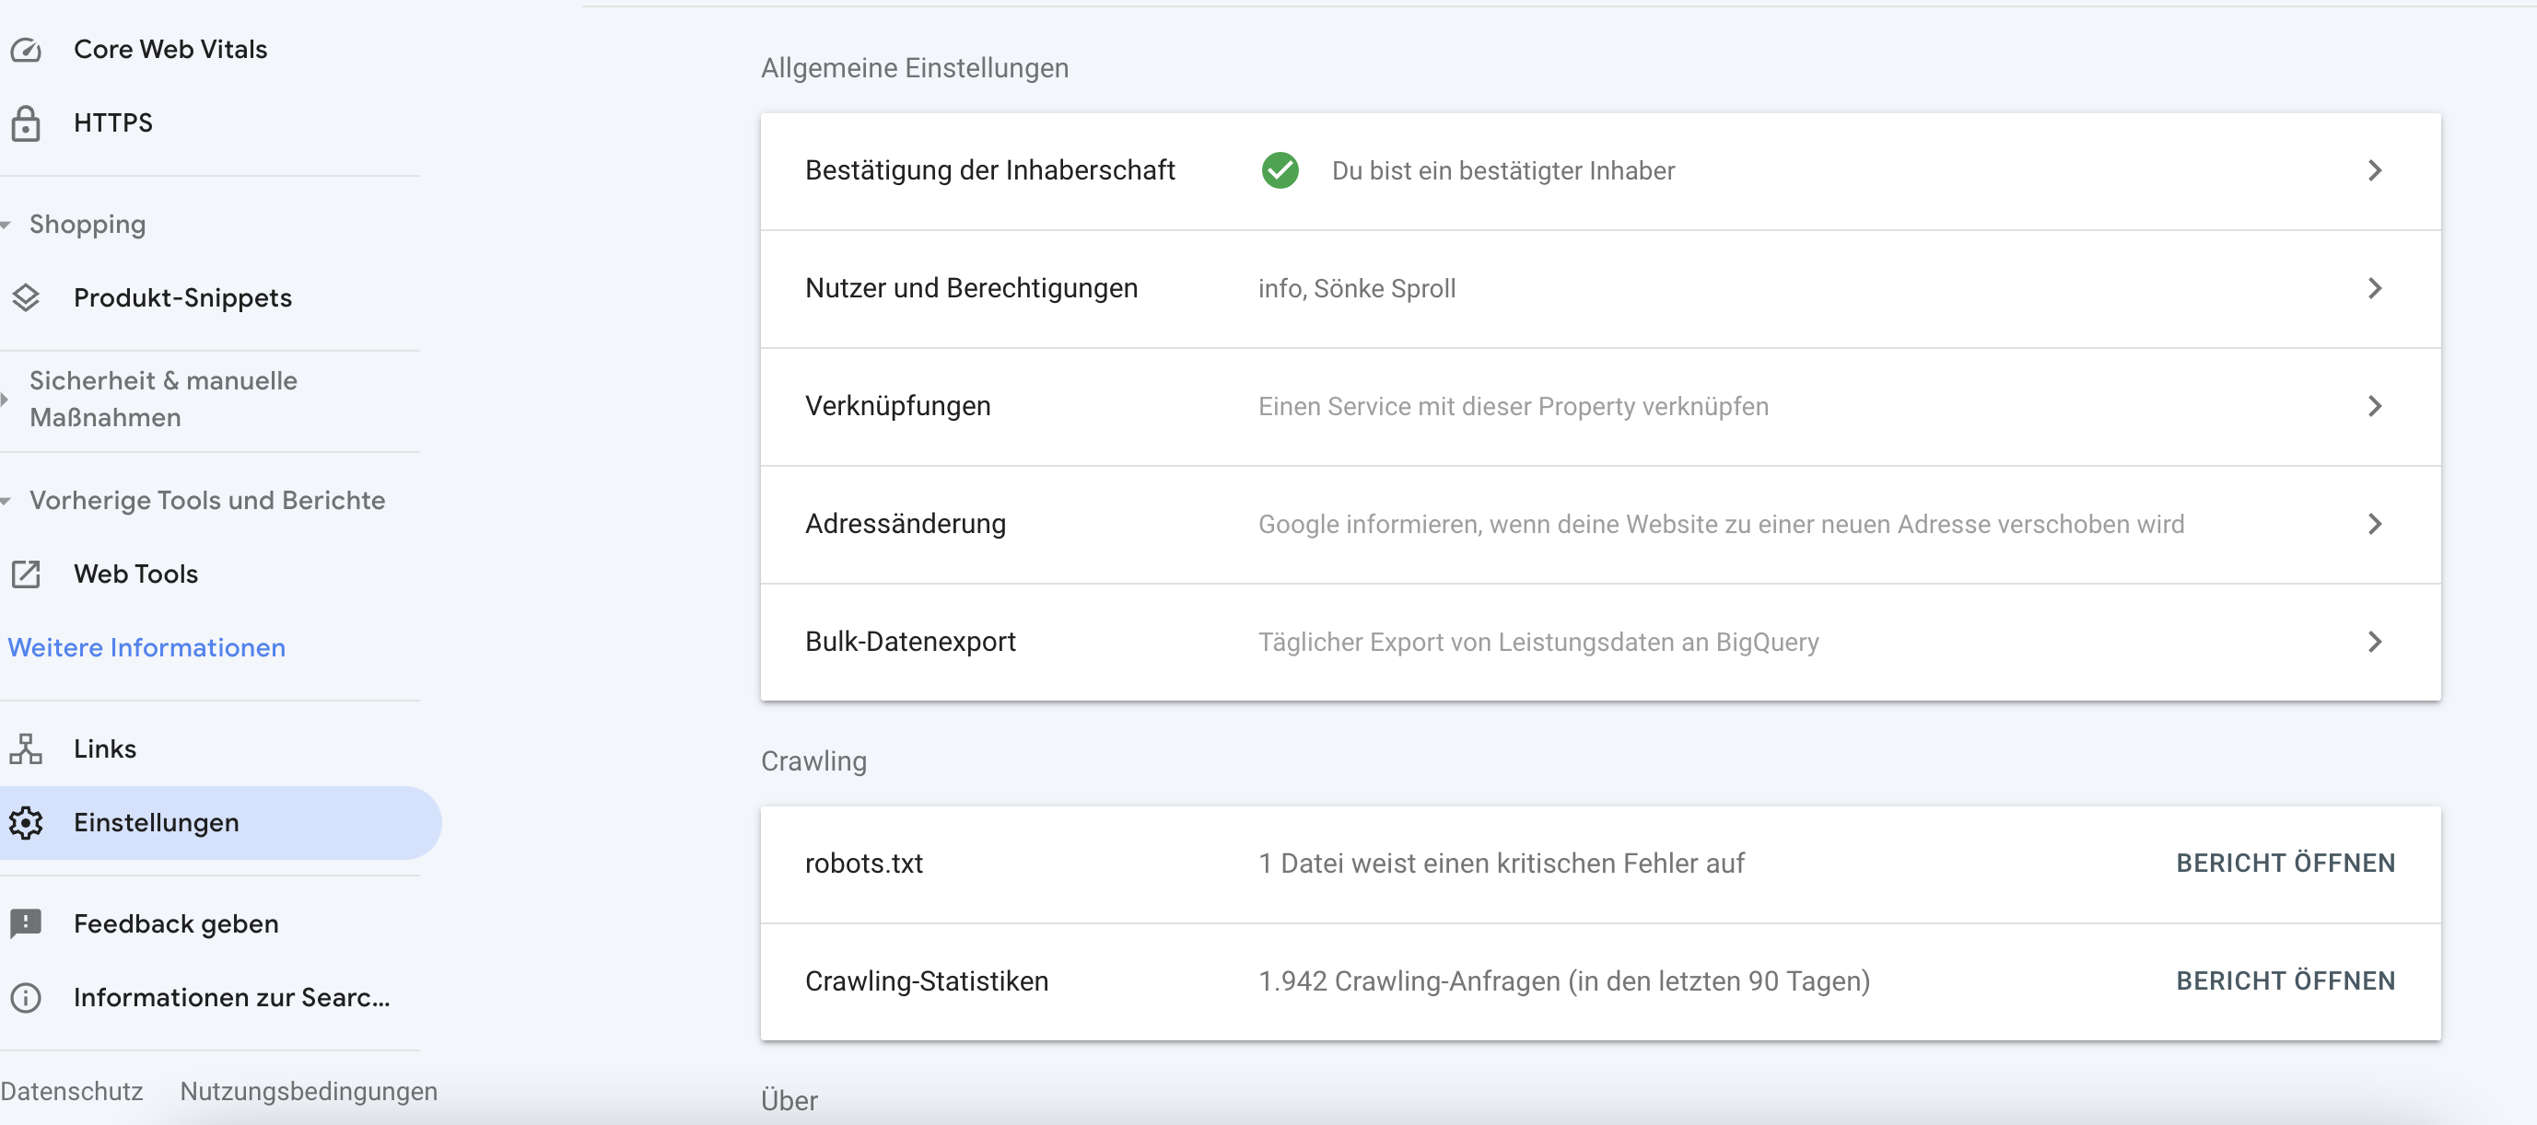Expand the Vorherige Tools und Berichte section

[x=207, y=500]
